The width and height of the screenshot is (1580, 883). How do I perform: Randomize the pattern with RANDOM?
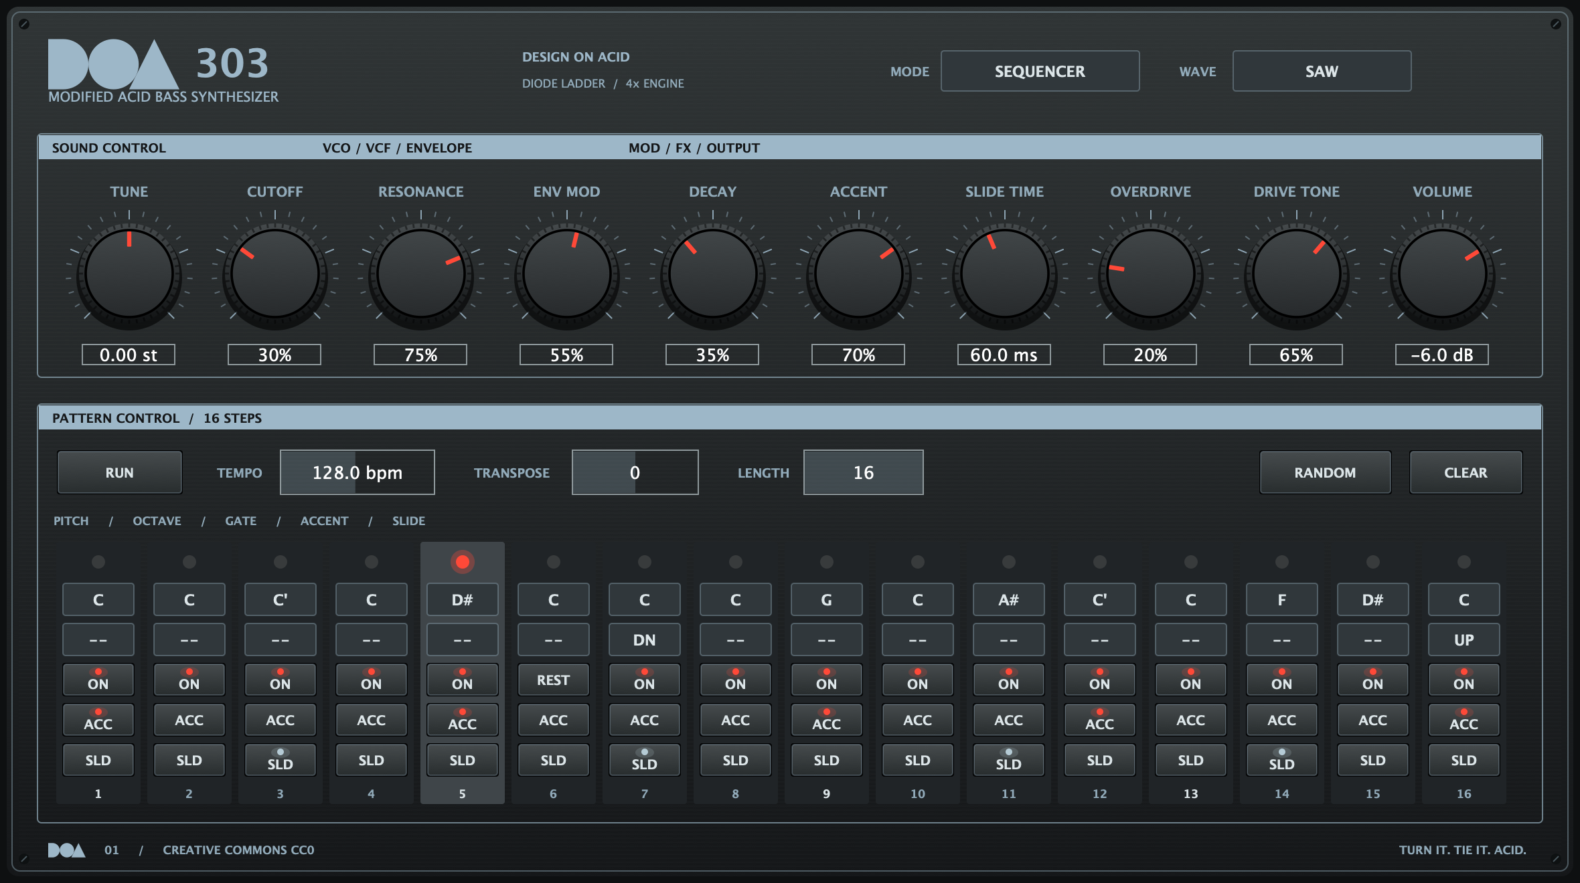tap(1325, 472)
